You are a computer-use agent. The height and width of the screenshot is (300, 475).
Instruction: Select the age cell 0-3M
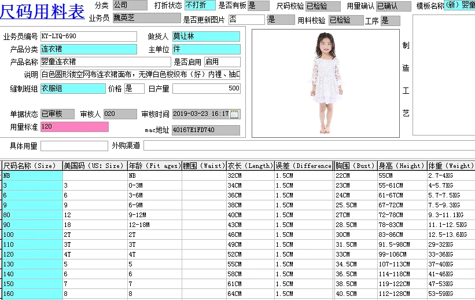(154, 186)
